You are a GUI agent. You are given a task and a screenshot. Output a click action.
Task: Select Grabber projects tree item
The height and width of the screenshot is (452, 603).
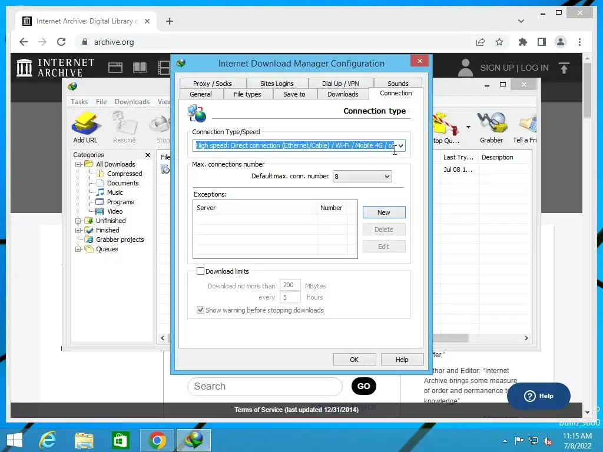pyautogui.click(x=120, y=240)
